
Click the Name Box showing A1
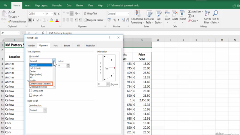(x=10, y=33)
